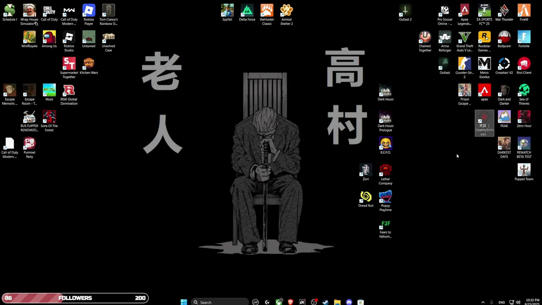Click the Pummel Party shortcut

29,148
